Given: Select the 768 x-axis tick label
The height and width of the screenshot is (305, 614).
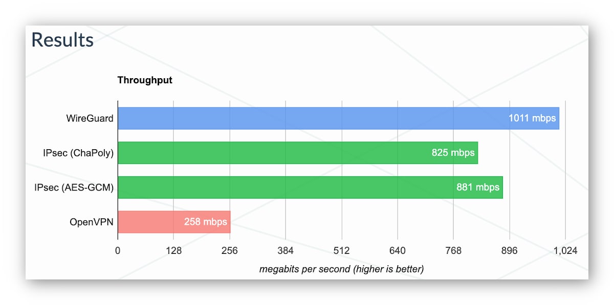Looking at the screenshot, I should [453, 251].
